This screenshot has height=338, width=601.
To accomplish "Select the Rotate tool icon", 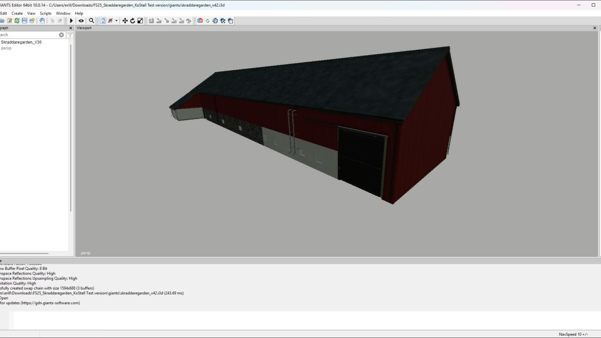I will point(132,21).
